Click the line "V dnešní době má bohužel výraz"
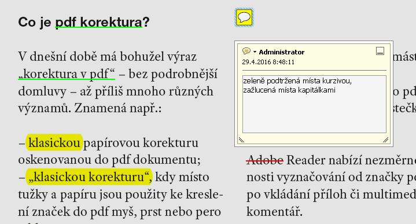 point(107,57)
